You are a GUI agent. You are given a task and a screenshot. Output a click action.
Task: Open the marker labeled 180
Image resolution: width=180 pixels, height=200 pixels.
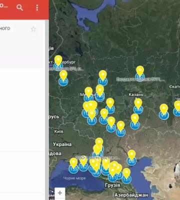click(111, 124)
